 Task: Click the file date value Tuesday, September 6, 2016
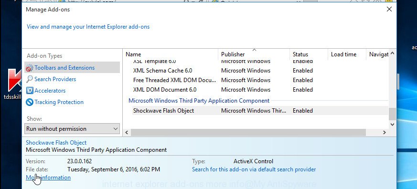(114, 169)
